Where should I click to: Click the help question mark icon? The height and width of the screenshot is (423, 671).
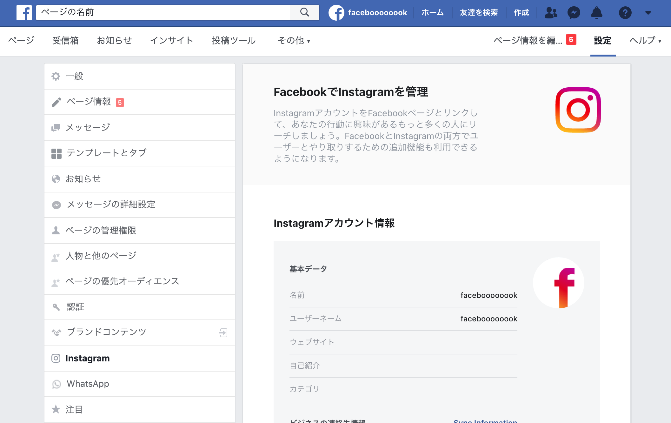[x=625, y=13]
